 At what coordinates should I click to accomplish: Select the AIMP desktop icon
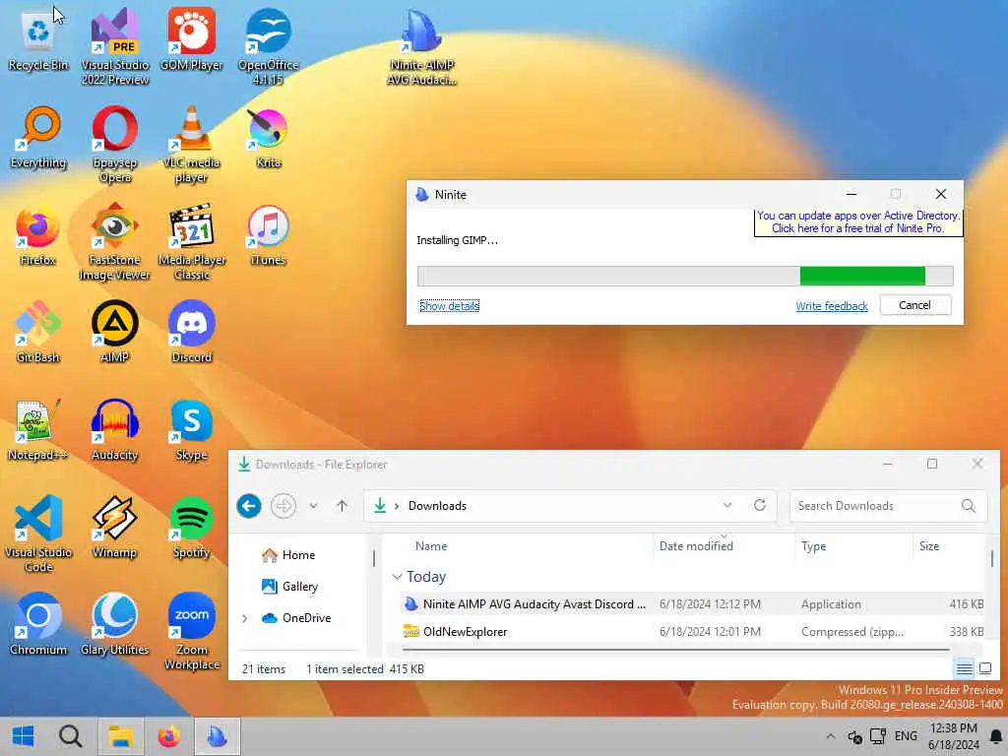pyautogui.click(x=114, y=333)
